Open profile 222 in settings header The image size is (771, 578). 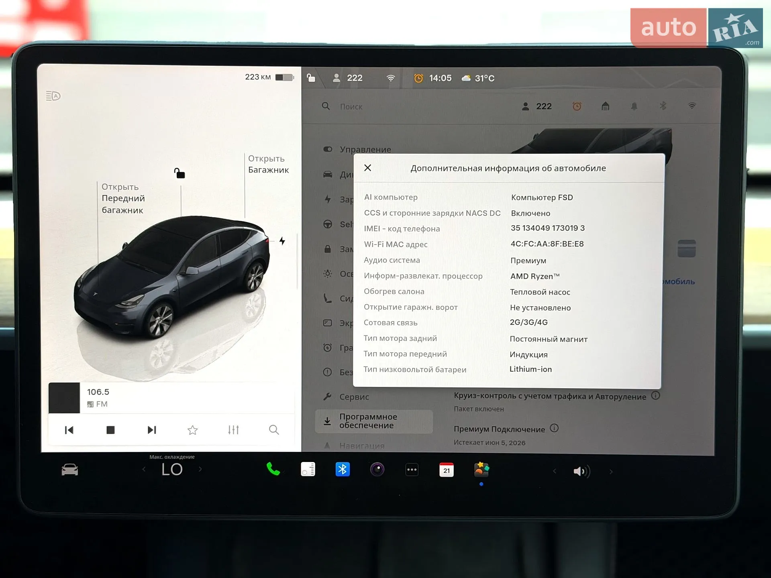[x=536, y=106]
